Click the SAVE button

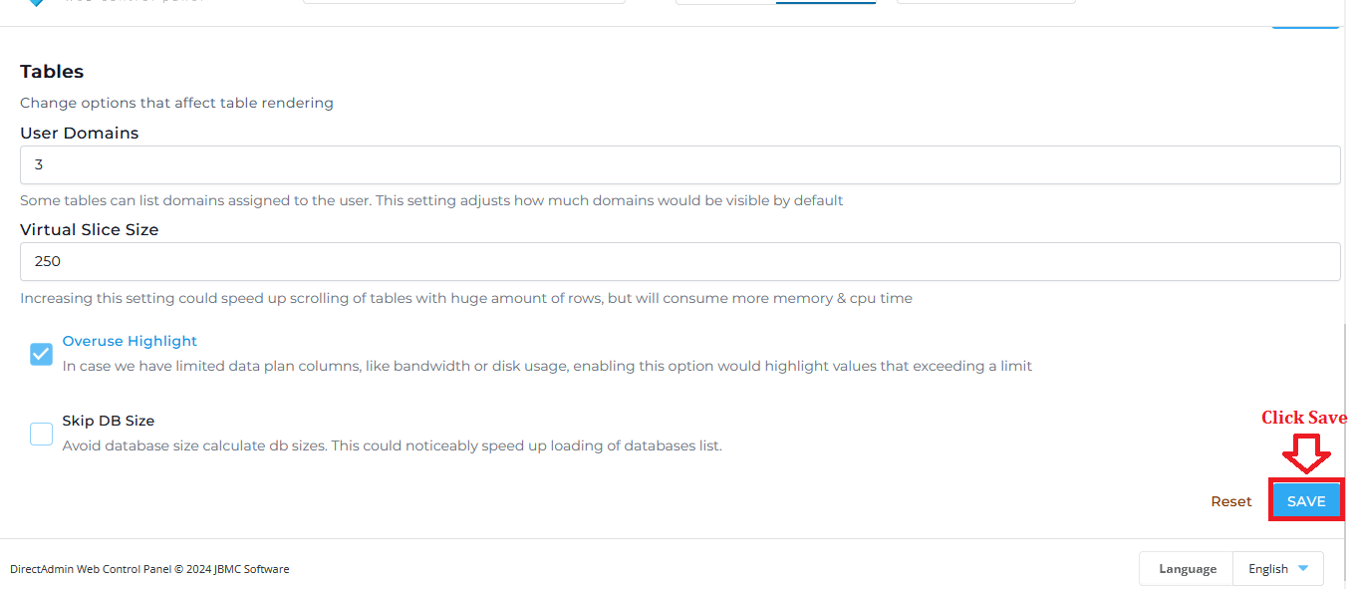(x=1306, y=501)
